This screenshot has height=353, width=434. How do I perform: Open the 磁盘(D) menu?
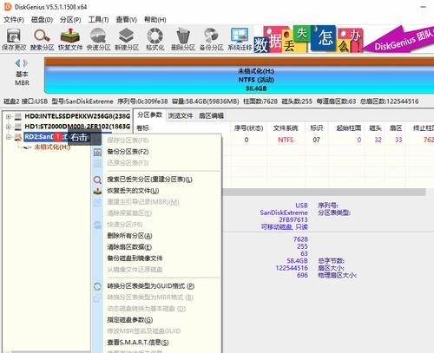[42, 20]
